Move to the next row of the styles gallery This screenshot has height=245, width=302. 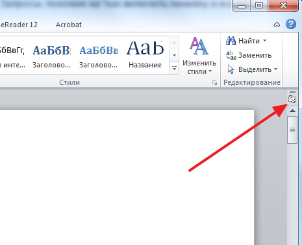[x=174, y=55]
